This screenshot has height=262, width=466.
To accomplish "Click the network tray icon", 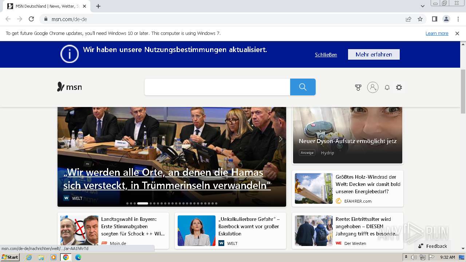I will click(x=423, y=257).
